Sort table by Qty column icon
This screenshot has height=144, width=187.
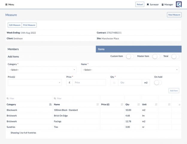138,104
